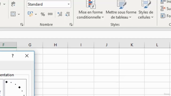Image resolution: width=171 pixels, height=96 pixels.
Task: Open the Standard number format combo box
Action: [x=49, y=4]
